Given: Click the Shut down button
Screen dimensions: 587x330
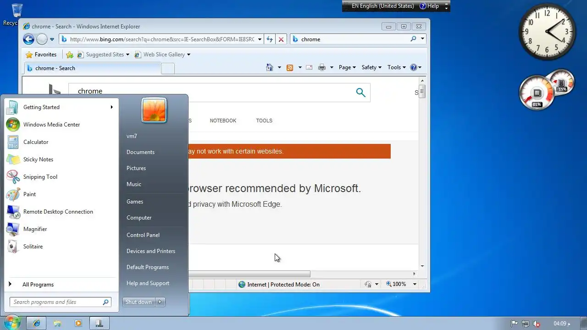Looking at the screenshot, I should tap(138, 302).
